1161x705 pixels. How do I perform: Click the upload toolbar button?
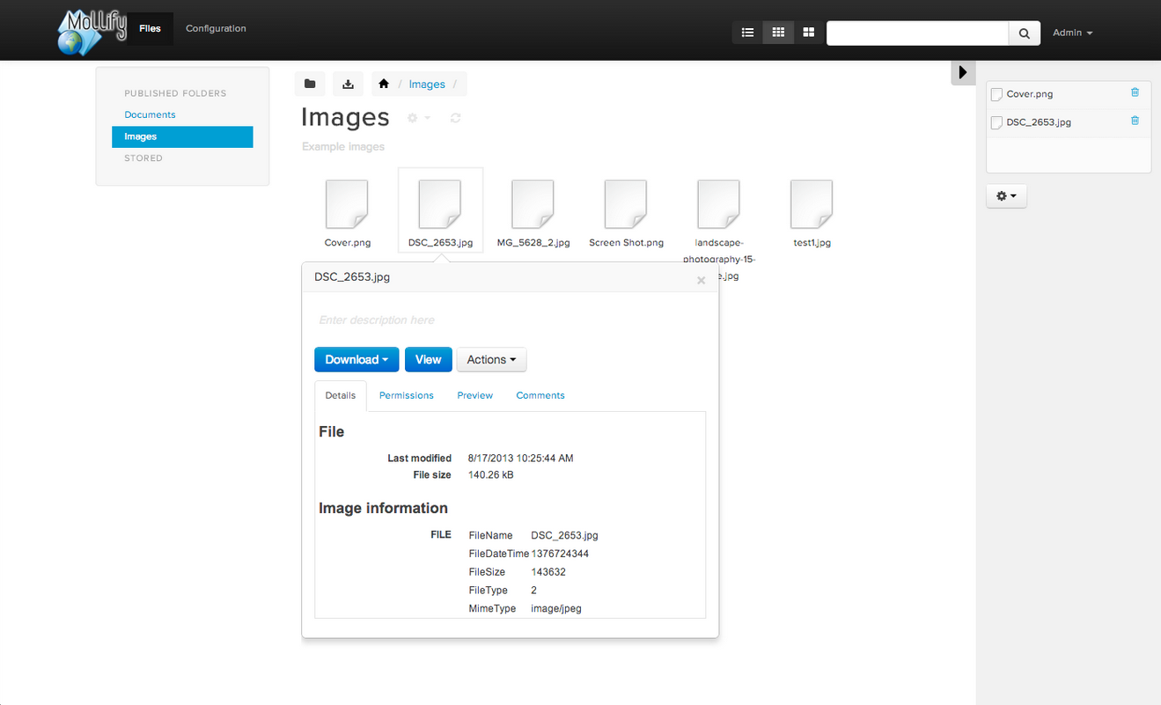[348, 84]
